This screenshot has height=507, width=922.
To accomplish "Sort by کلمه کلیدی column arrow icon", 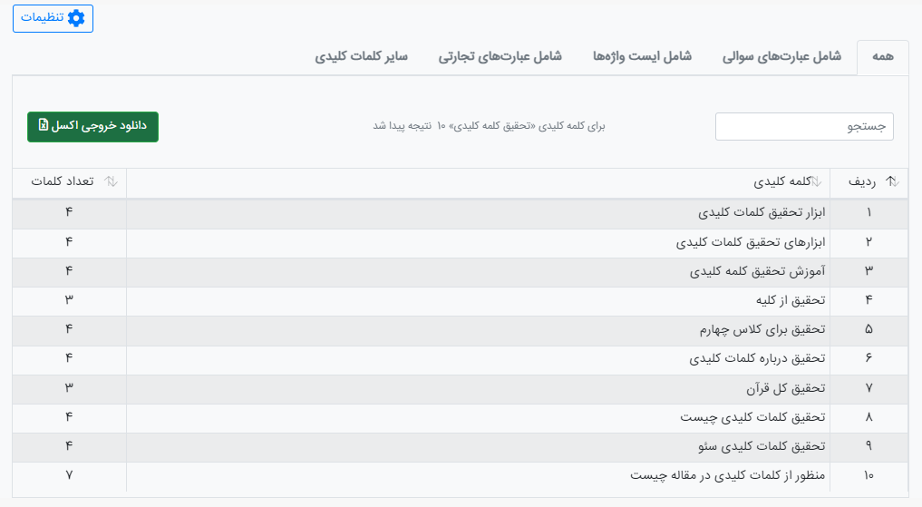I will click(816, 181).
